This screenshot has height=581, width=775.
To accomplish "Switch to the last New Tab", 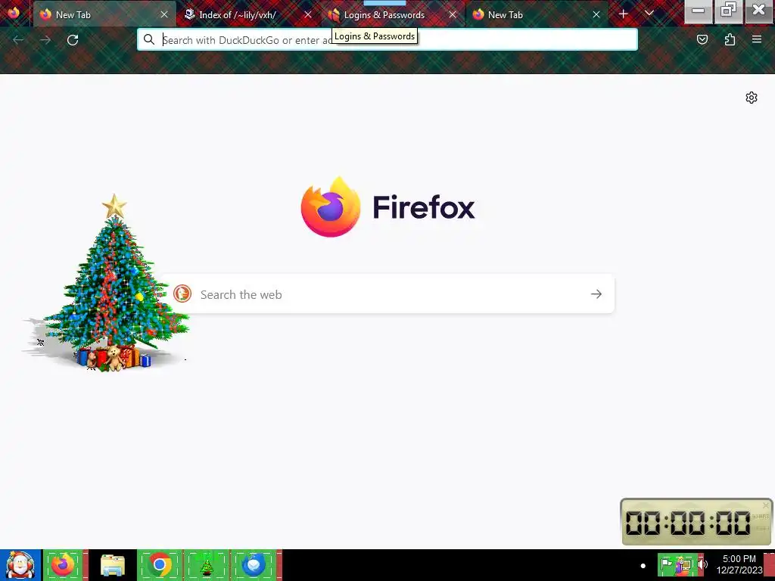I will [537, 14].
